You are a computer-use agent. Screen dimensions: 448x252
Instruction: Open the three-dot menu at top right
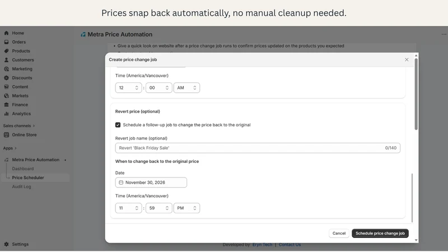click(x=444, y=34)
